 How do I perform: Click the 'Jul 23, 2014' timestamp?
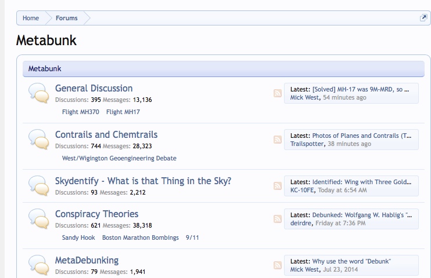340,269
